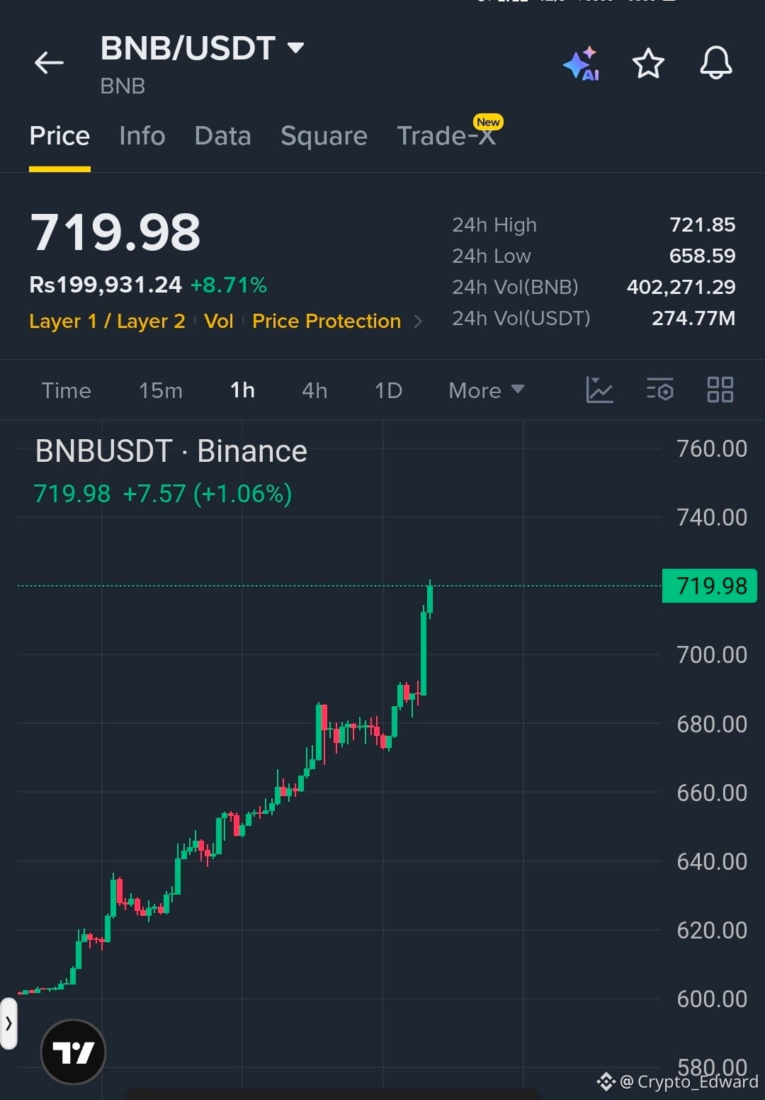Screen dimensions: 765x1100
Task: Select the 1D timeframe
Action: (x=388, y=390)
